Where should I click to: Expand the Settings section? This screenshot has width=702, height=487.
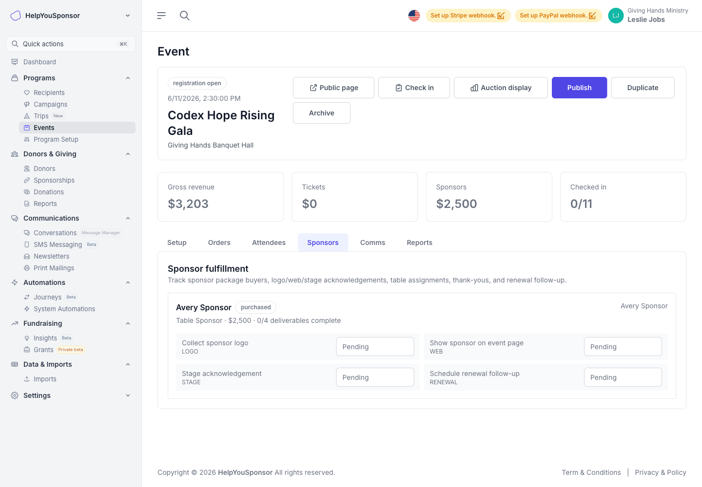(x=128, y=395)
